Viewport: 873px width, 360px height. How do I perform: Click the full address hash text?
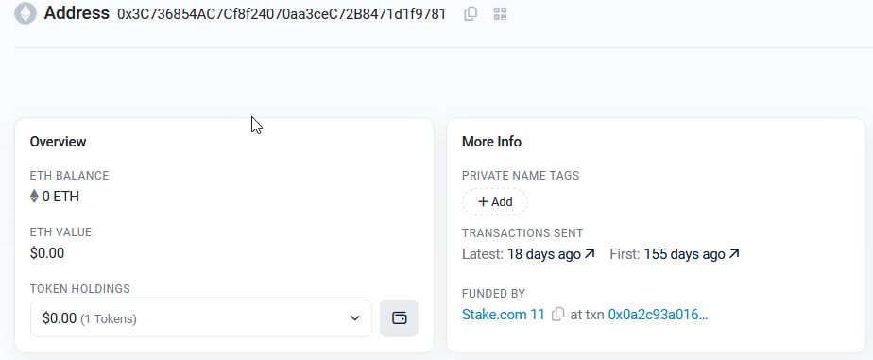point(282,14)
